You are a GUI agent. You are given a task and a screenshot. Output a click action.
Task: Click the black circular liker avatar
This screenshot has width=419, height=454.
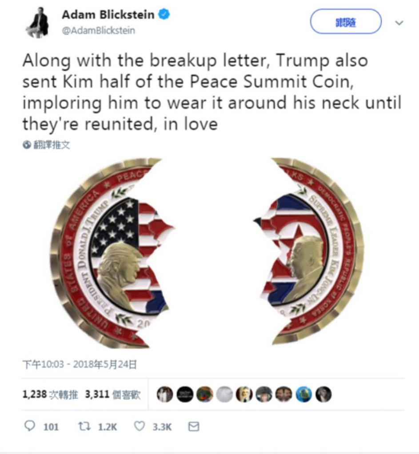(x=185, y=394)
